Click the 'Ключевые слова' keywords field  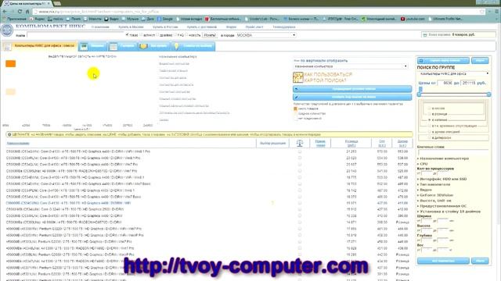click(452, 152)
